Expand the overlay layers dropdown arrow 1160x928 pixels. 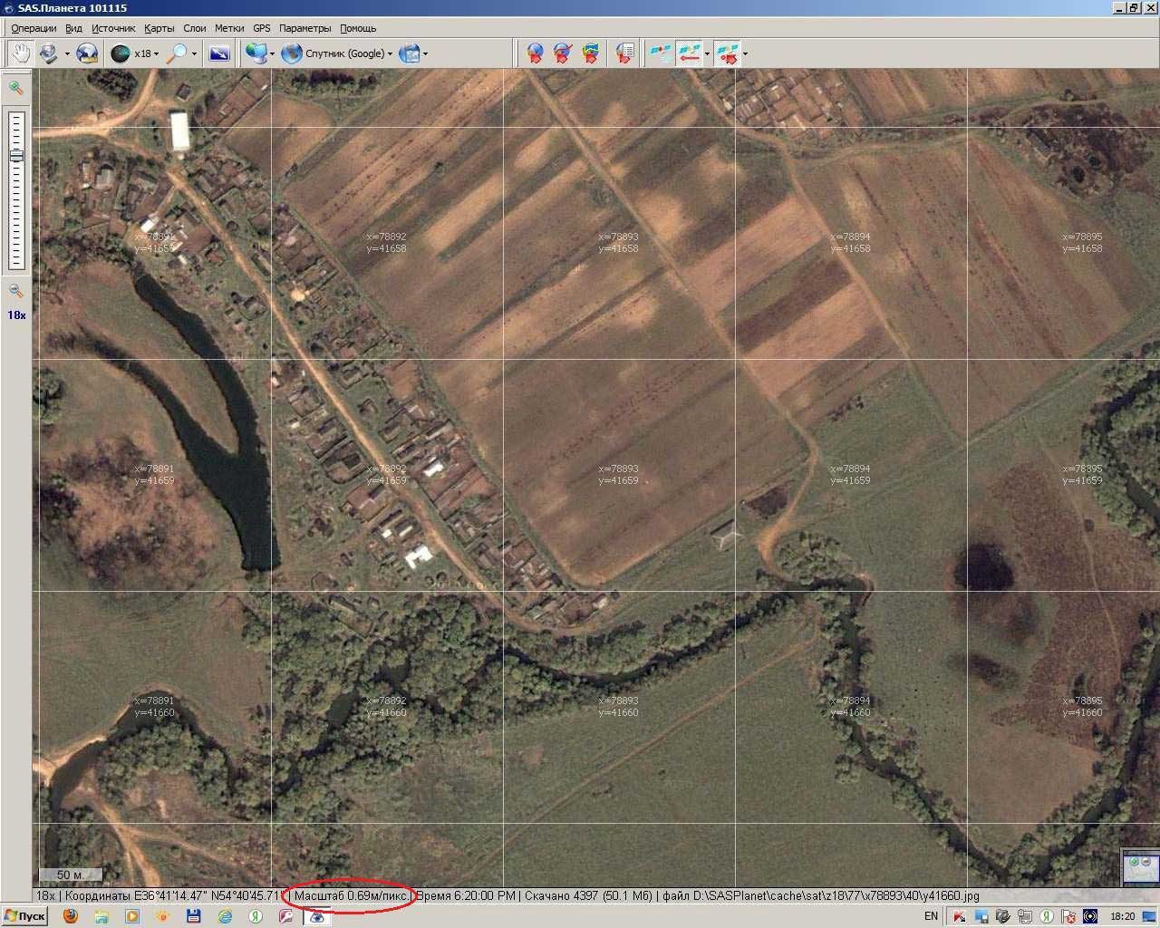(425, 54)
